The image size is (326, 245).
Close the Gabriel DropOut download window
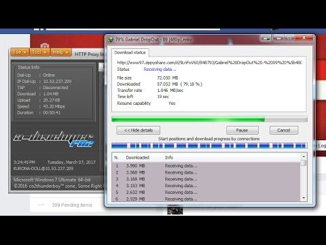pyautogui.click(x=304, y=38)
